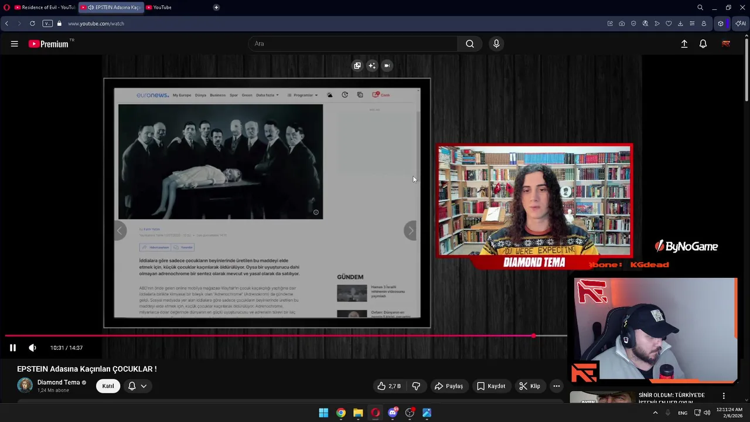Open the recommended video SİNİR OLDUM
The width and height of the screenshot is (750, 422).
[x=671, y=398]
